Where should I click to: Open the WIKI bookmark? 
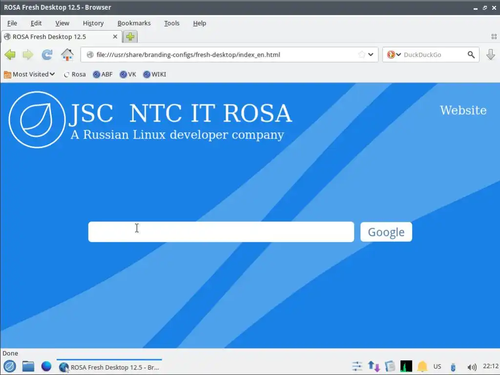[155, 74]
